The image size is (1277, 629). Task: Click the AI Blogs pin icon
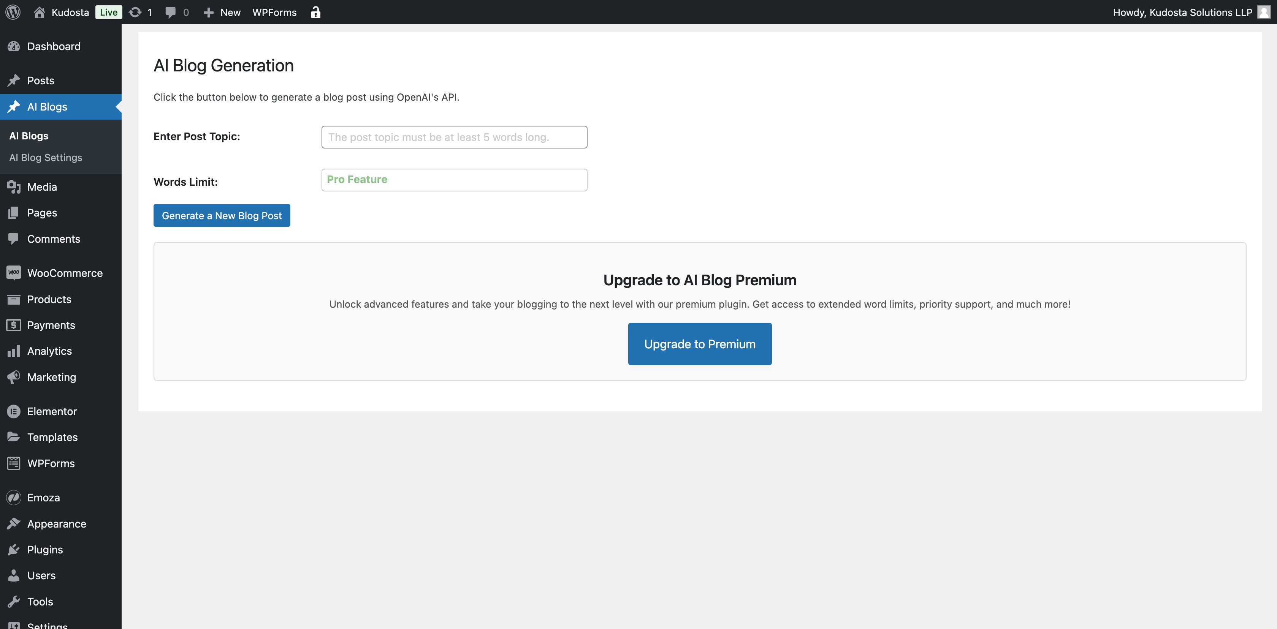[14, 106]
